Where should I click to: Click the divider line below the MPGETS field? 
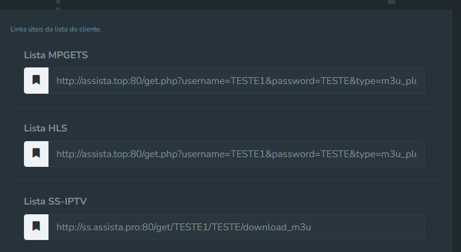[x=224, y=107]
